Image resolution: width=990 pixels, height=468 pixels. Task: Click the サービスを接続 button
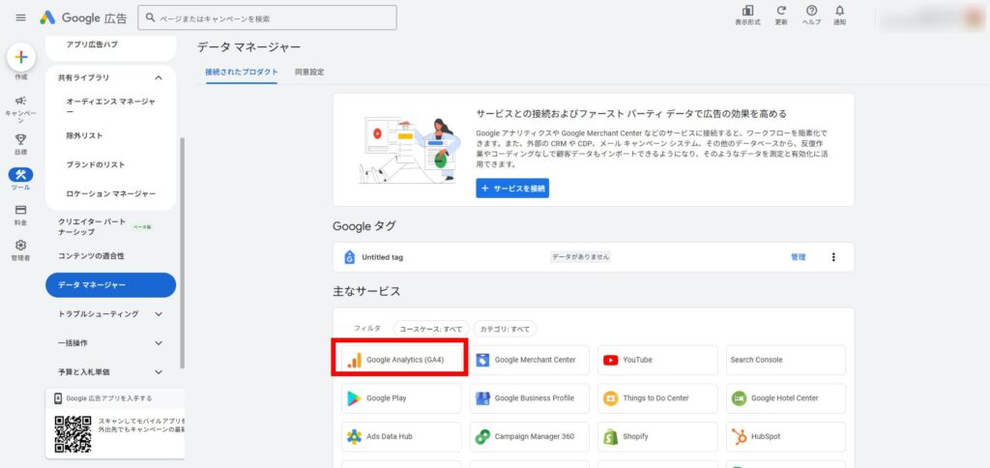click(x=512, y=188)
